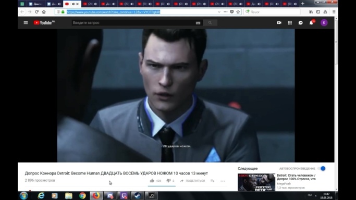Open the YouTube messages icon

[x=301, y=23]
